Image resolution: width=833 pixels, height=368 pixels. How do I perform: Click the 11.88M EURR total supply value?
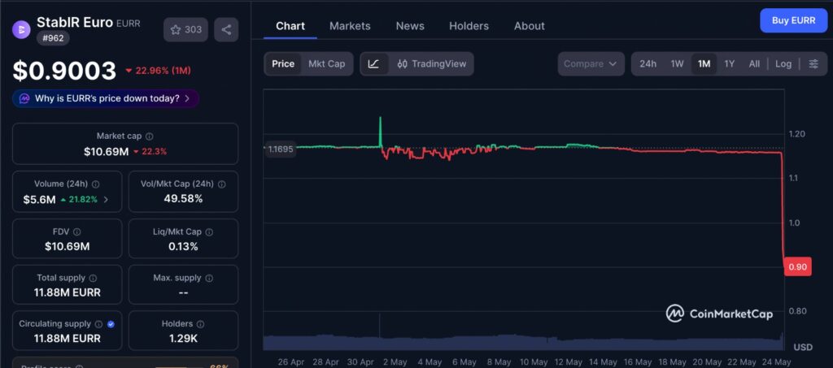pyautogui.click(x=67, y=292)
